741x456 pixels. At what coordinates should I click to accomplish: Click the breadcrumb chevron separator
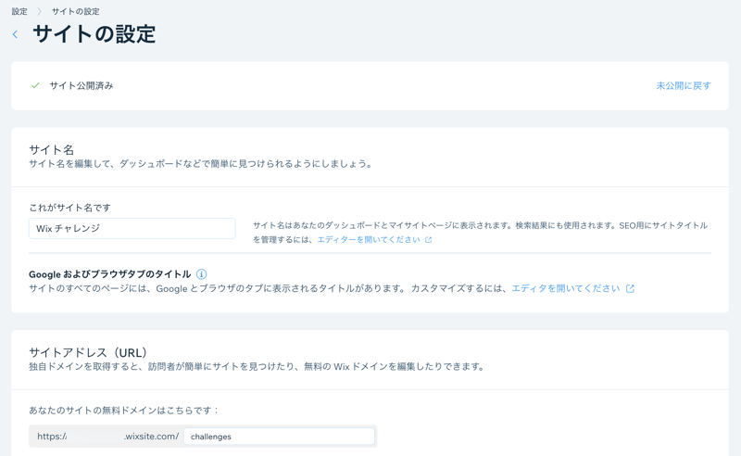pos(39,12)
